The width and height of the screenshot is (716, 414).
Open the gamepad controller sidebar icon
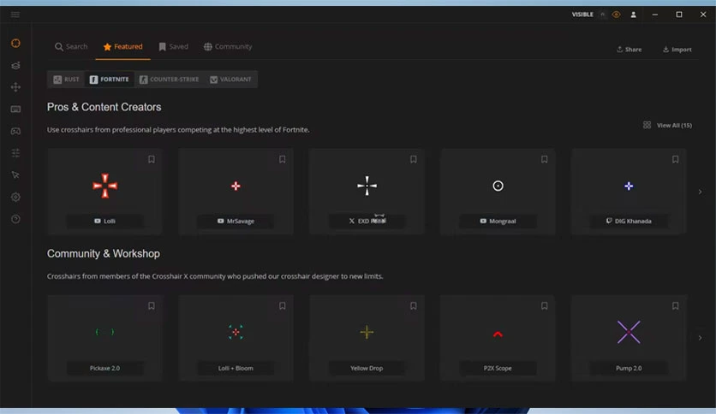click(x=15, y=132)
